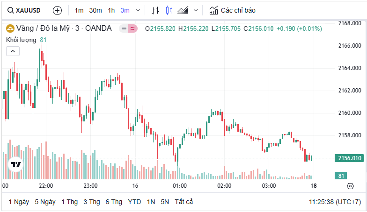Viewport: 367px width, 212px height.
Task: Expand the timeframe dropdown arrow
Action: point(138,10)
